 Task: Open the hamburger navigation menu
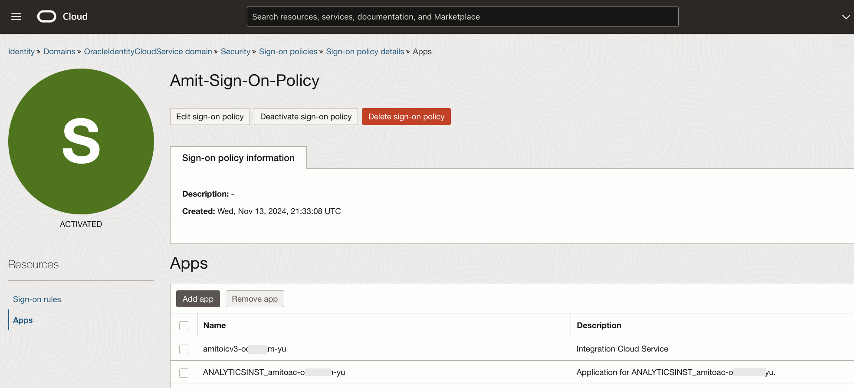[x=16, y=16]
